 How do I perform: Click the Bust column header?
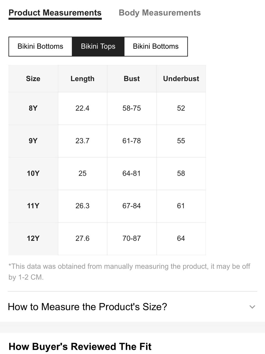(x=132, y=79)
